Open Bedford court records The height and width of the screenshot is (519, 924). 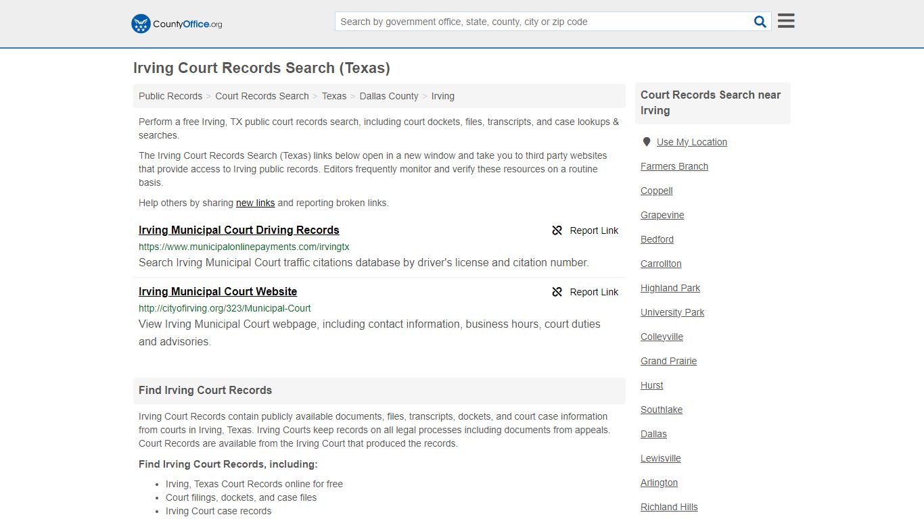[657, 239]
